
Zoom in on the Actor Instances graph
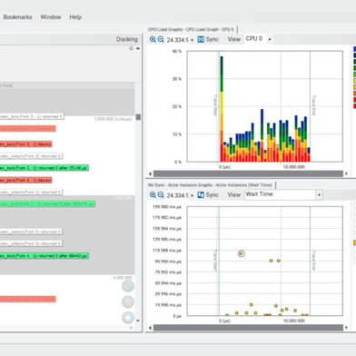(153, 195)
